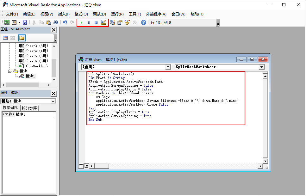Click code window scroll down arrow

pos(265,161)
